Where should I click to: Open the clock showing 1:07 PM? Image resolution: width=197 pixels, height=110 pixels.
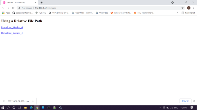click(x=184, y=108)
